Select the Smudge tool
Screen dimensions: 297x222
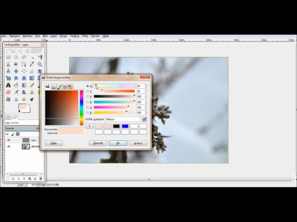click(24, 99)
